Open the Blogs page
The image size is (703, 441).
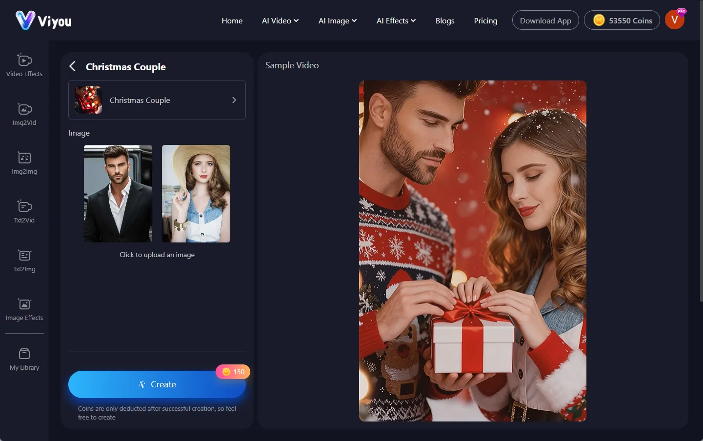coord(444,20)
